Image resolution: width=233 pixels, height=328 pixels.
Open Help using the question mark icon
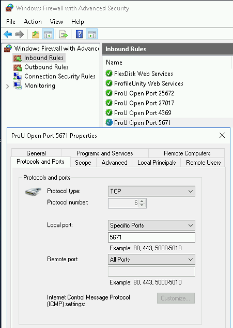[x=79, y=34]
